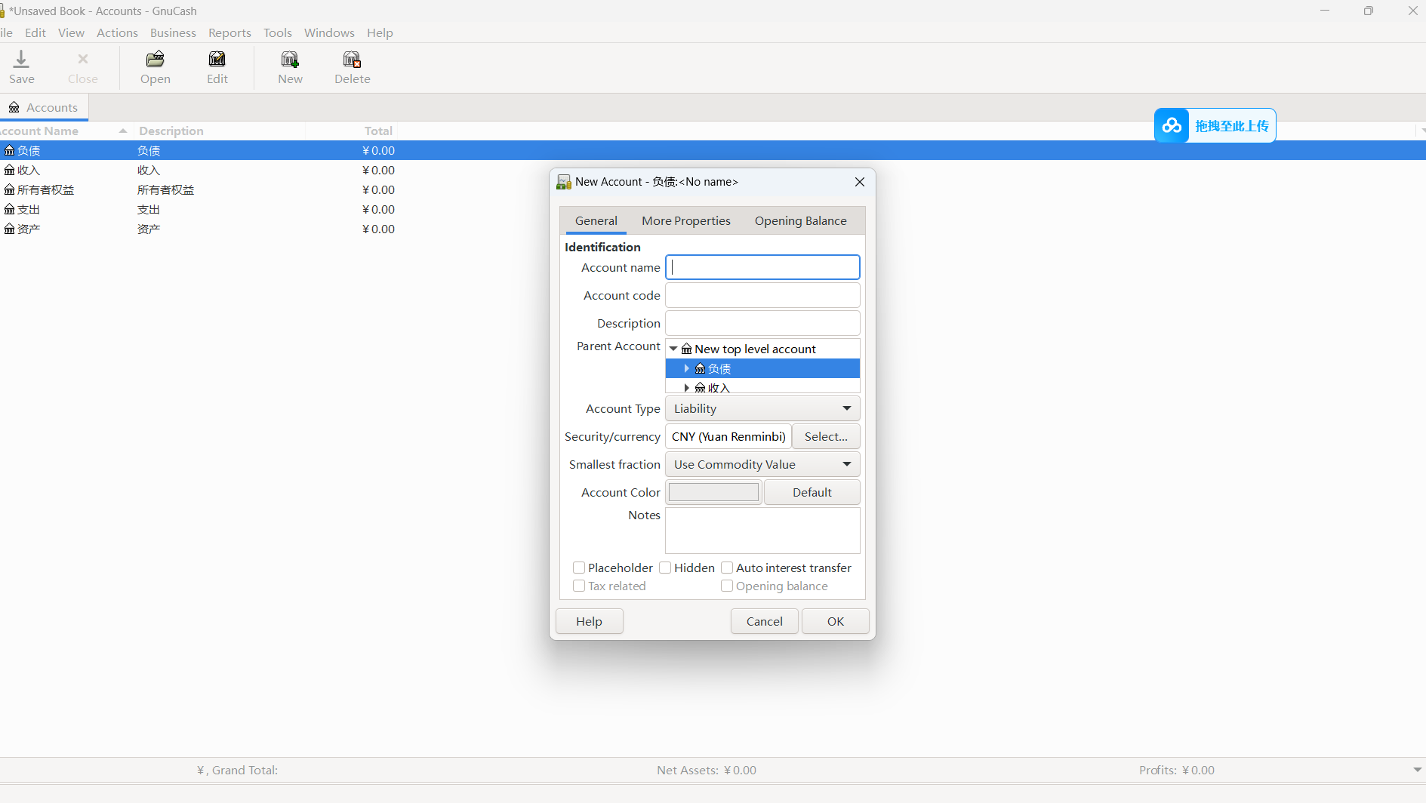Open the summary bar options arrow

click(1417, 770)
